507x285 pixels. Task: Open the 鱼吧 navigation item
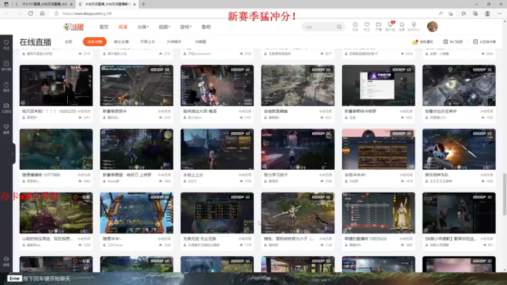click(206, 27)
